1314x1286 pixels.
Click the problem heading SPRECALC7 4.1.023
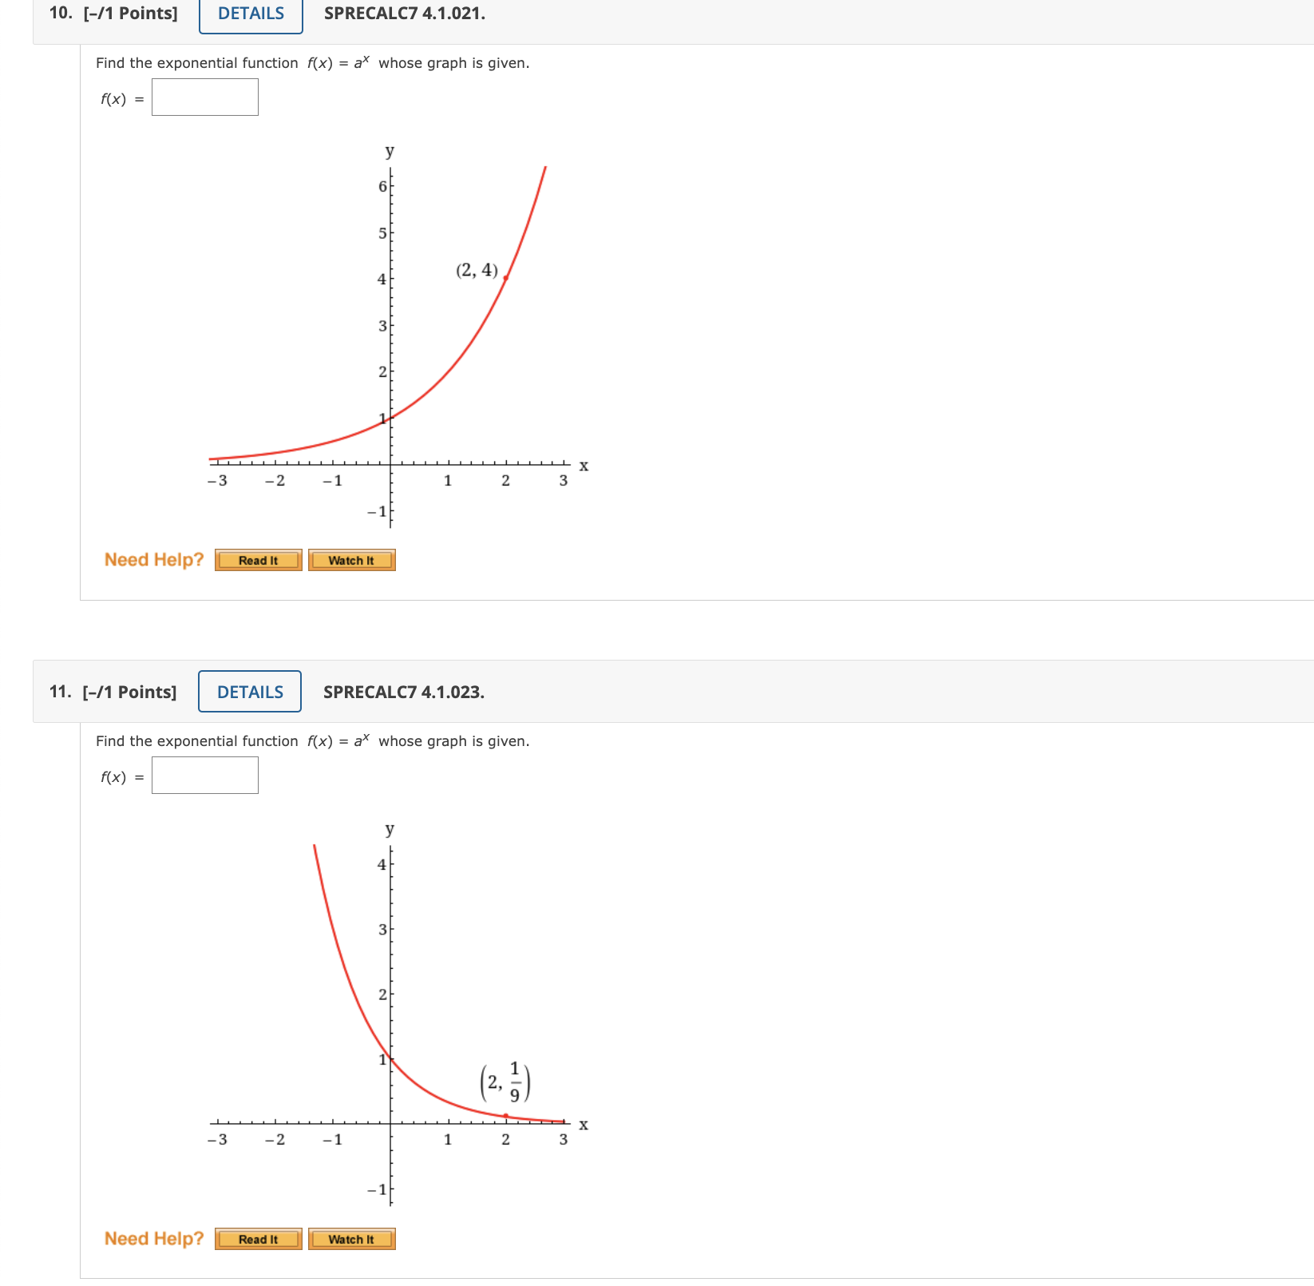[x=403, y=692]
